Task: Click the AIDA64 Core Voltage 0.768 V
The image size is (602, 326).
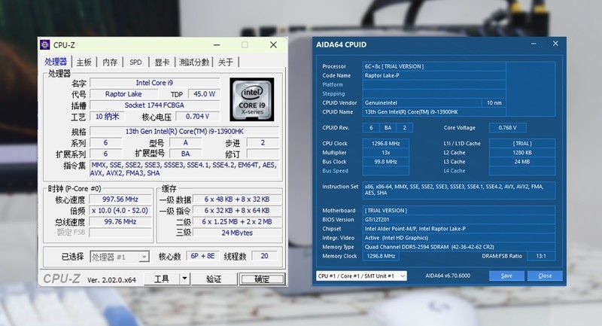Action: [x=507, y=127]
